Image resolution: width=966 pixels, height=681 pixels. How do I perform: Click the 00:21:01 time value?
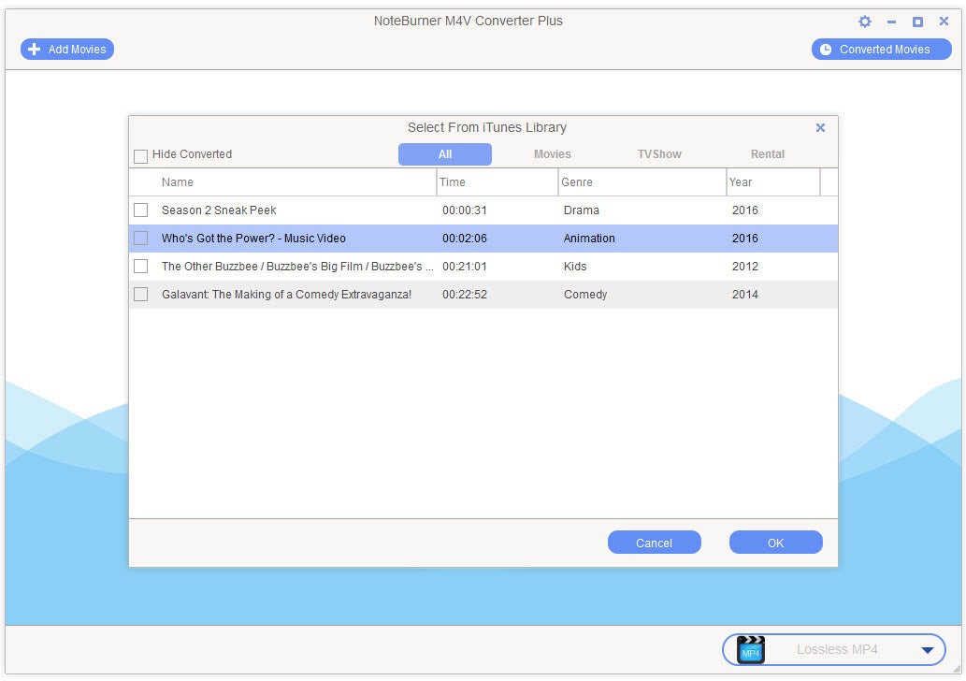[465, 267]
